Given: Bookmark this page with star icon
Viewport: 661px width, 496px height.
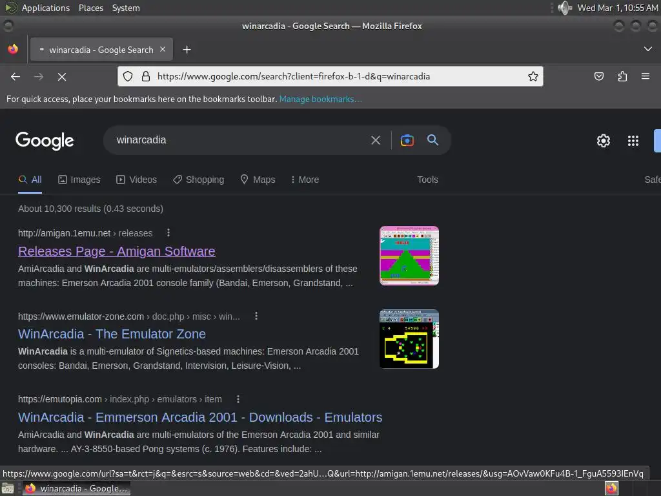Looking at the screenshot, I should 533,76.
